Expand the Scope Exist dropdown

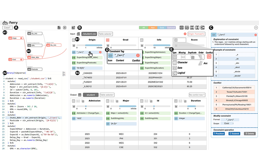click(x=229, y=123)
